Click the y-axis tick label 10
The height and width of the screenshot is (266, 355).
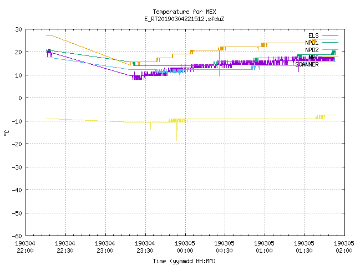click(18, 75)
